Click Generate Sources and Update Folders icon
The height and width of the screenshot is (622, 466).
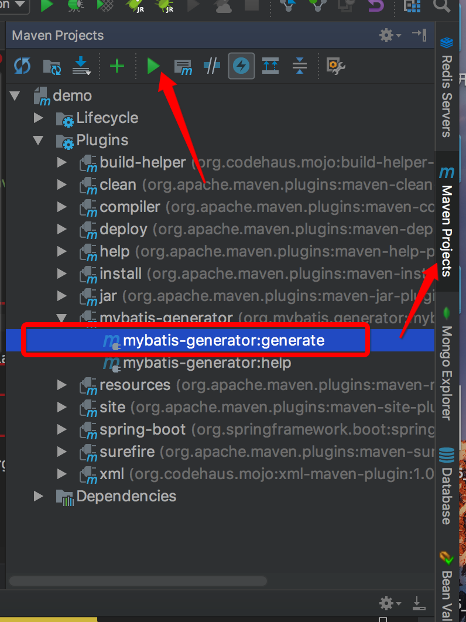52,66
